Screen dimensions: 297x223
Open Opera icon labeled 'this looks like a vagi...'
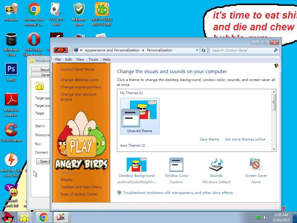point(34,44)
